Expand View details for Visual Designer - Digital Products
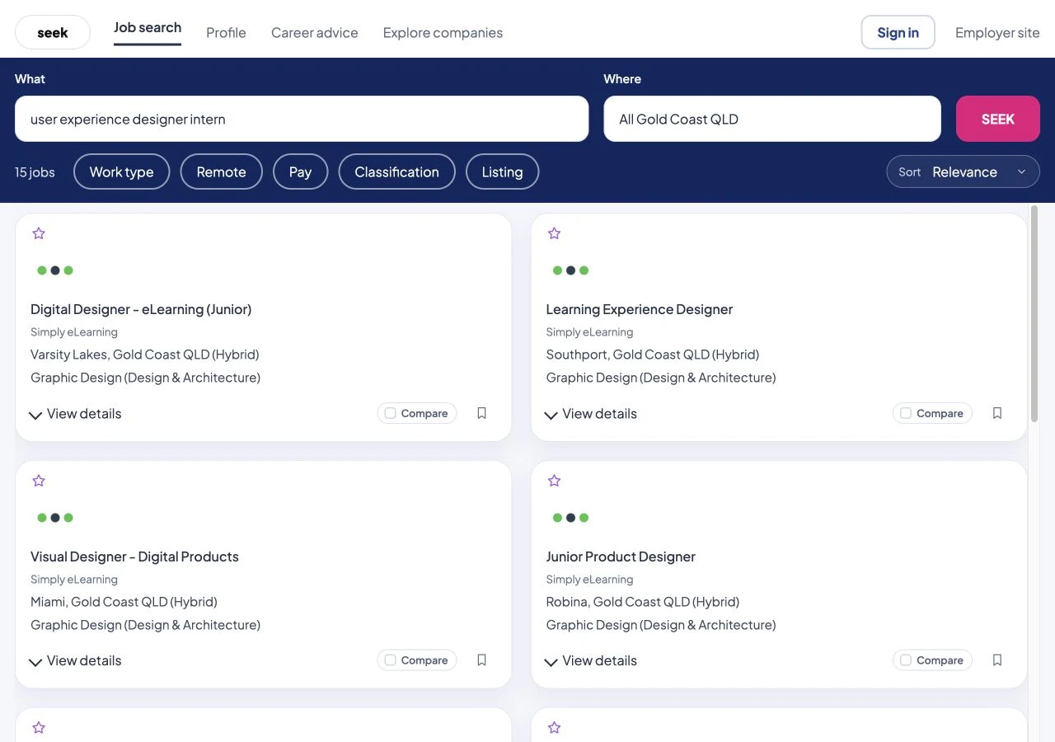 click(75, 661)
